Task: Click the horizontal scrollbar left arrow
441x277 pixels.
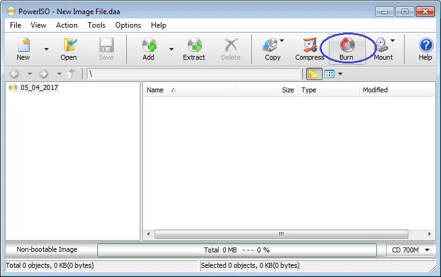Action: [x=148, y=235]
